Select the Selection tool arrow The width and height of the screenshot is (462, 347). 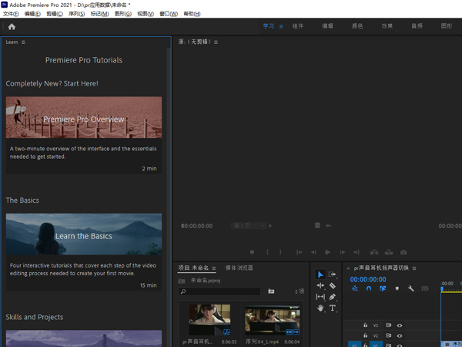tap(320, 275)
